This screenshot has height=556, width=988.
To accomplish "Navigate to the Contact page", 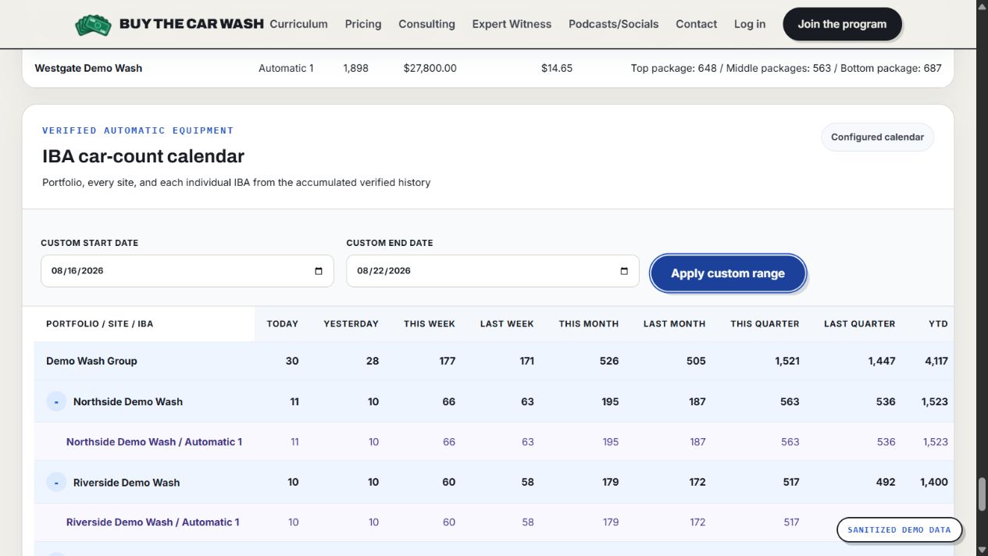I will 696,24.
